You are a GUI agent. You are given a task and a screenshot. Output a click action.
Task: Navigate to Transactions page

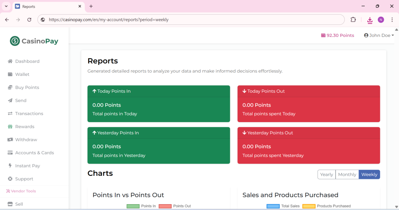tap(29, 114)
